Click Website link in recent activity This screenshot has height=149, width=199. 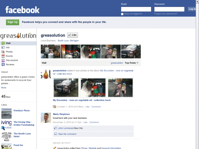[93, 148]
